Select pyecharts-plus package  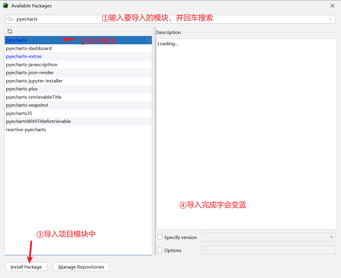(x=78, y=89)
